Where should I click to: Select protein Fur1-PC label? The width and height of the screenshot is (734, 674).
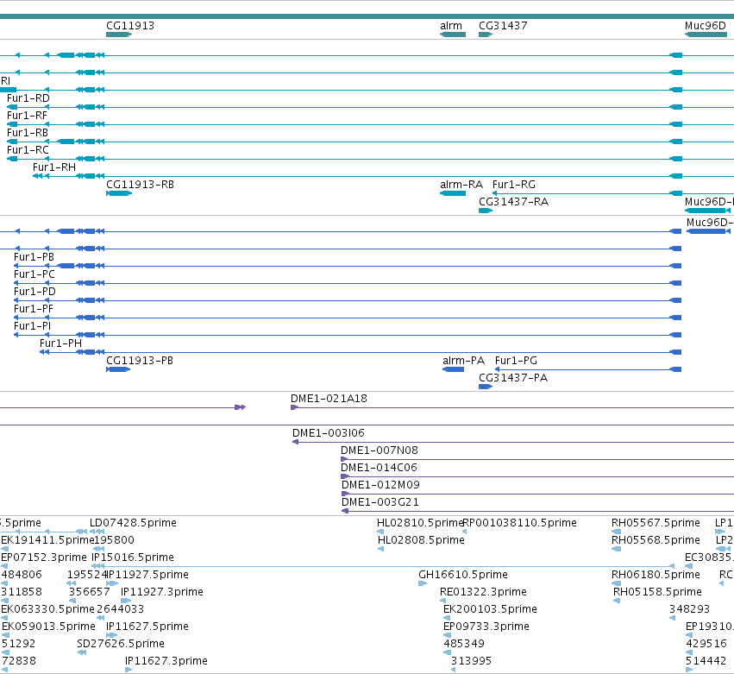tap(35, 274)
